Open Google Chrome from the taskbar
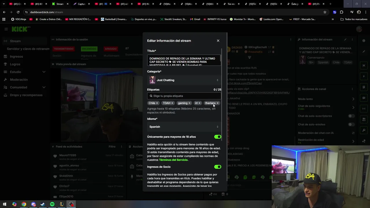The width and height of the screenshot is (370, 208). [24, 204]
